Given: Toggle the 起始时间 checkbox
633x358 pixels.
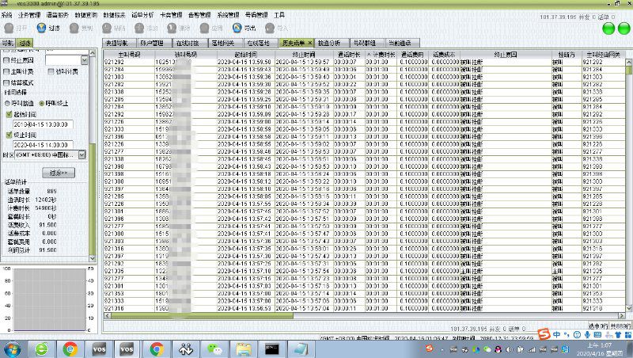Looking at the screenshot, I should click(x=9, y=113).
